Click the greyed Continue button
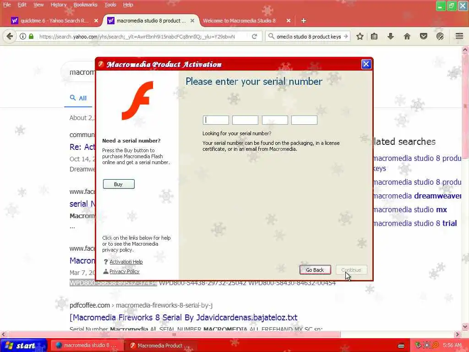This screenshot has width=469, height=352. [x=351, y=269]
